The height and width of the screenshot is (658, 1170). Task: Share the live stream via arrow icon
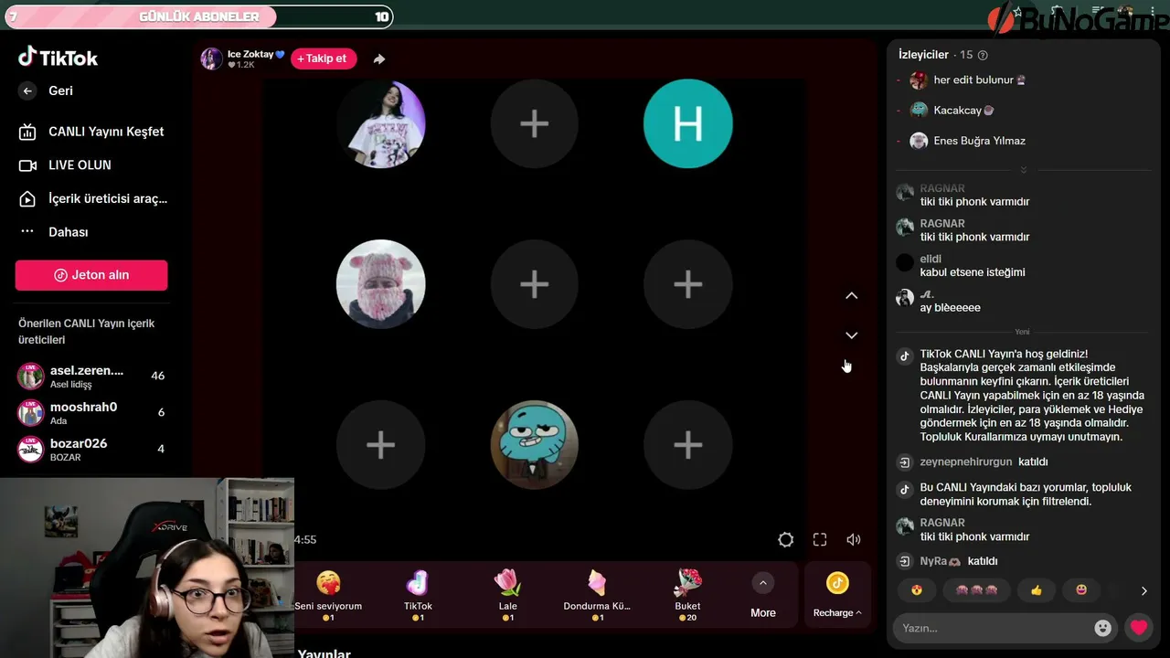point(379,58)
